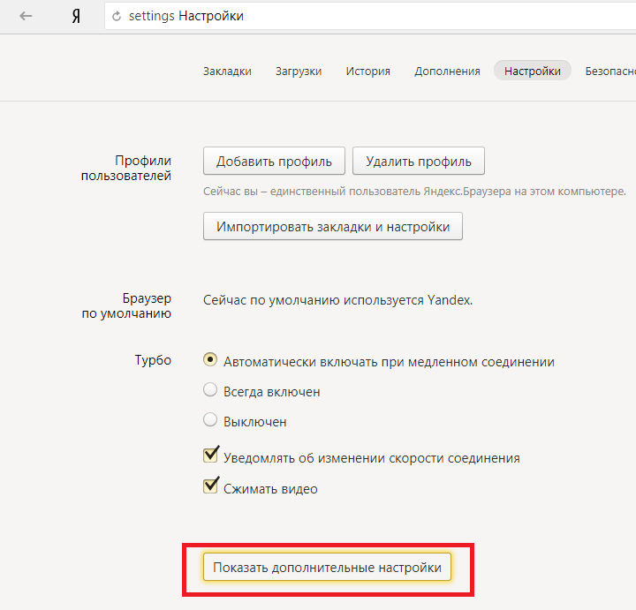Click the 'settings' domain in address bar
This screenshot has height=610, width=636.
(151, 17)
